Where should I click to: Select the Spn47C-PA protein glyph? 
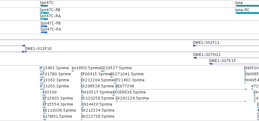(44, 32)
